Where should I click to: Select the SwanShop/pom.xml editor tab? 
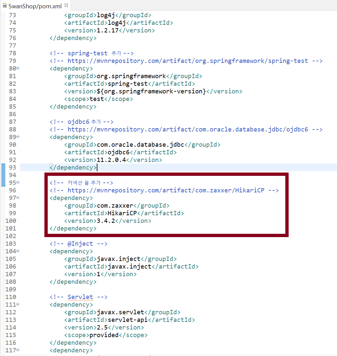pyautogui.click(x=35, y=6)
